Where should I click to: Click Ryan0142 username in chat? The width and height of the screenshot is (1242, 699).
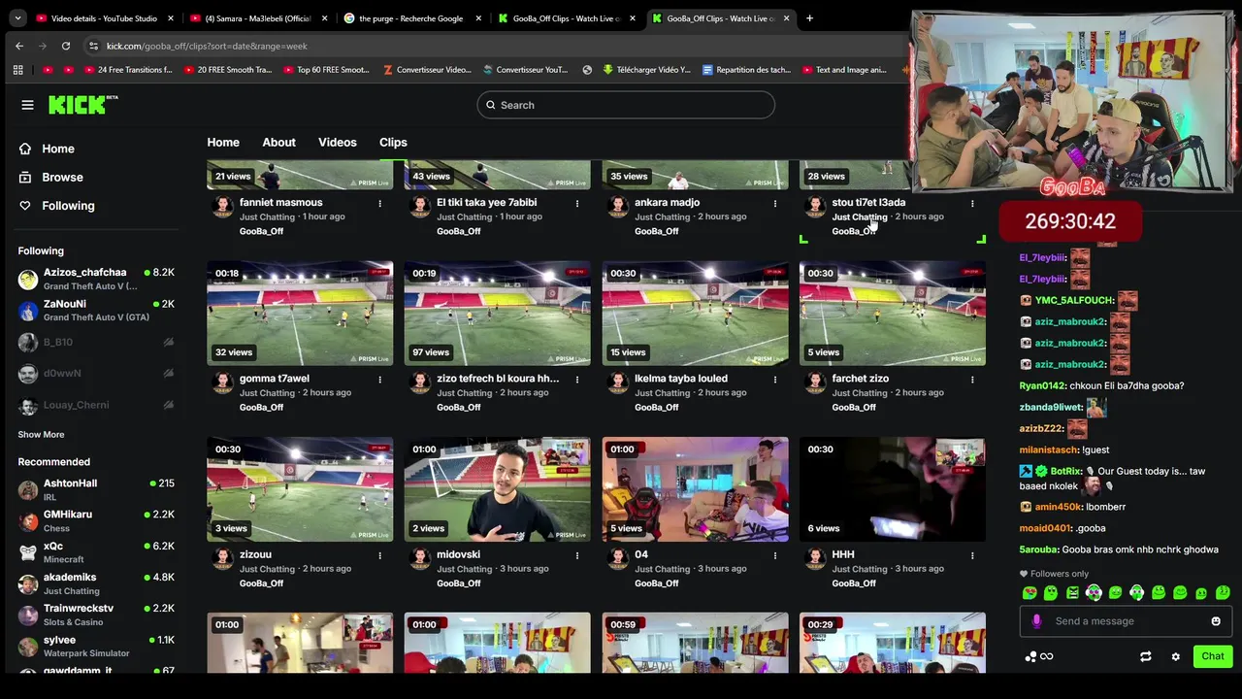(1042, 386)
